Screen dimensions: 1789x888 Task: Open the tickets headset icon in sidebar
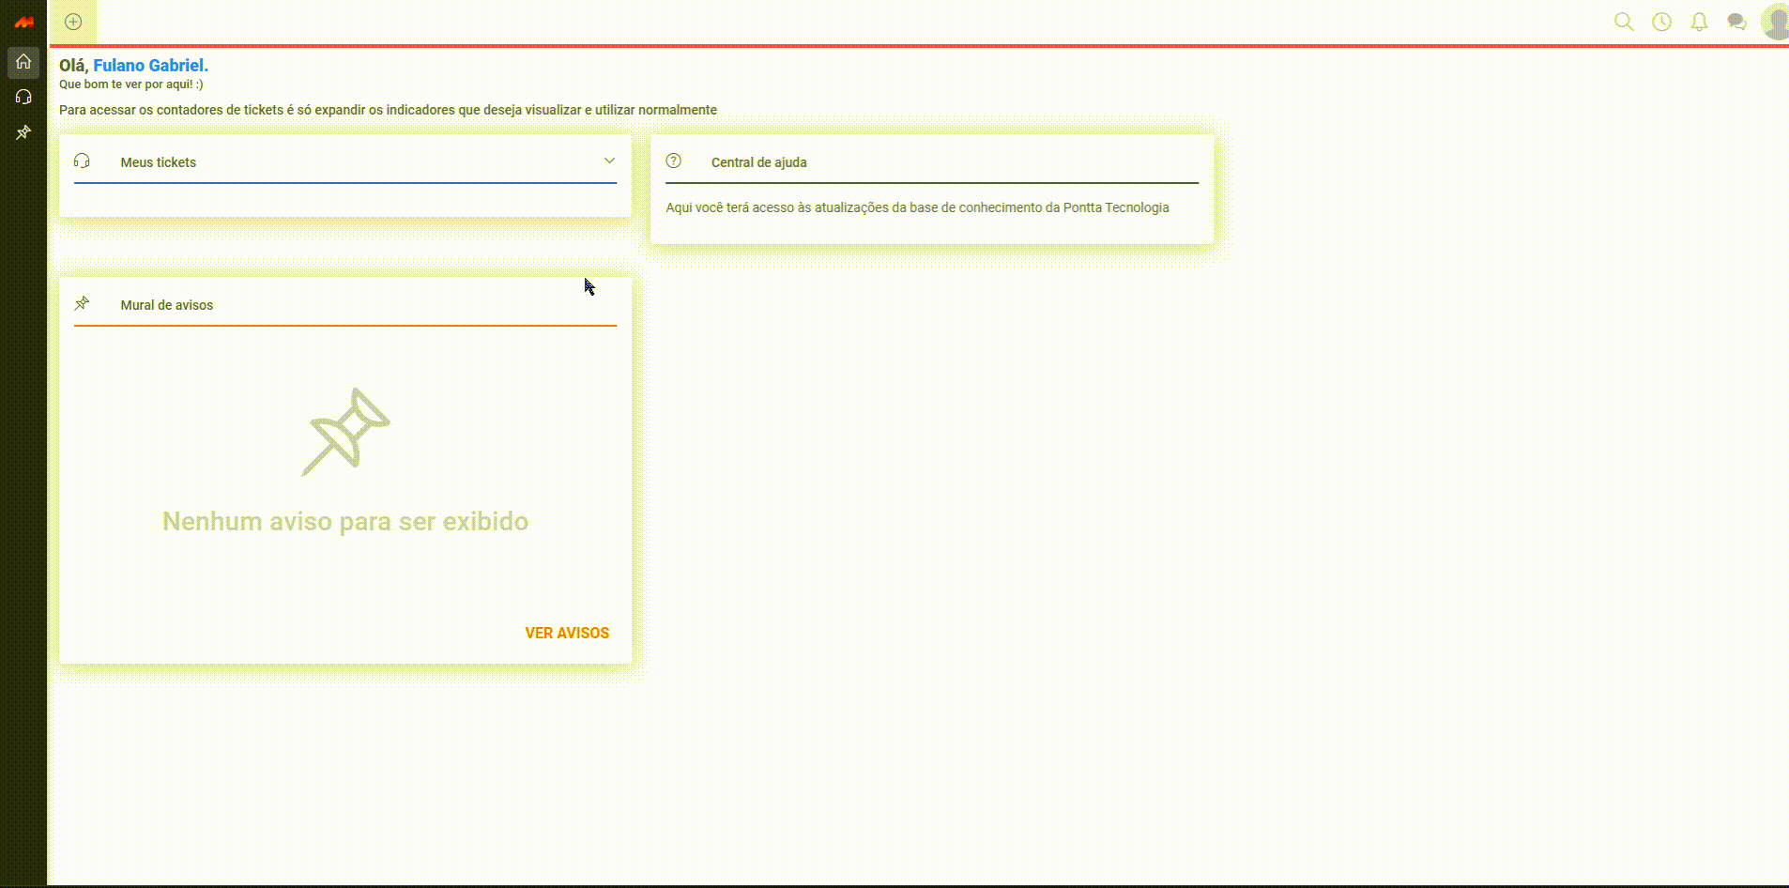click(x=23, y=97)
